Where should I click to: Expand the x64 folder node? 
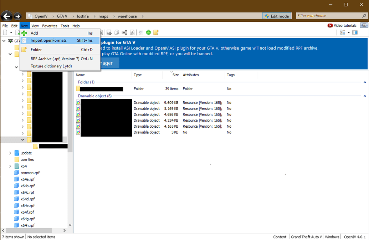click(10, 166)
